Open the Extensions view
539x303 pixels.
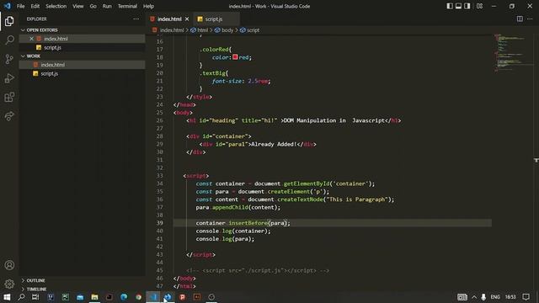9,98
